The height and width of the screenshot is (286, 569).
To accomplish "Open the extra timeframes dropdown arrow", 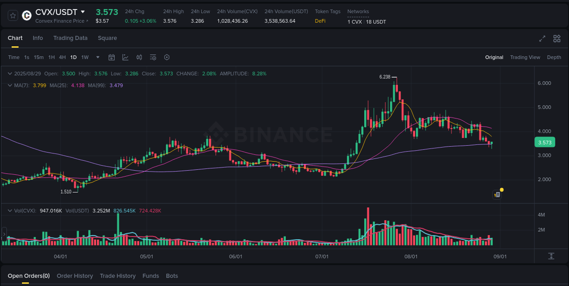I will pos(97,57).
